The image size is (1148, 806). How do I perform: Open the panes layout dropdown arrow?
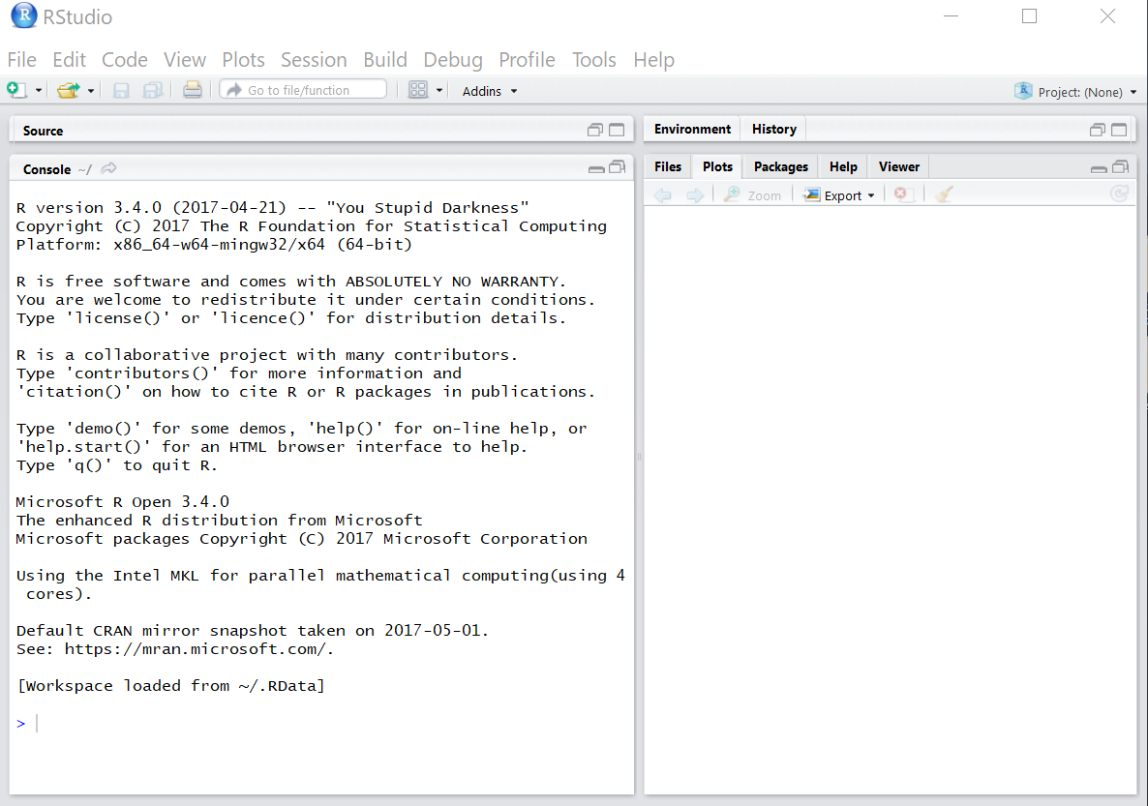click(x=439, y=91)
